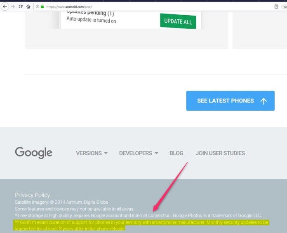Expand the Developers dropdown menu
287x233 pixels.
139,153
